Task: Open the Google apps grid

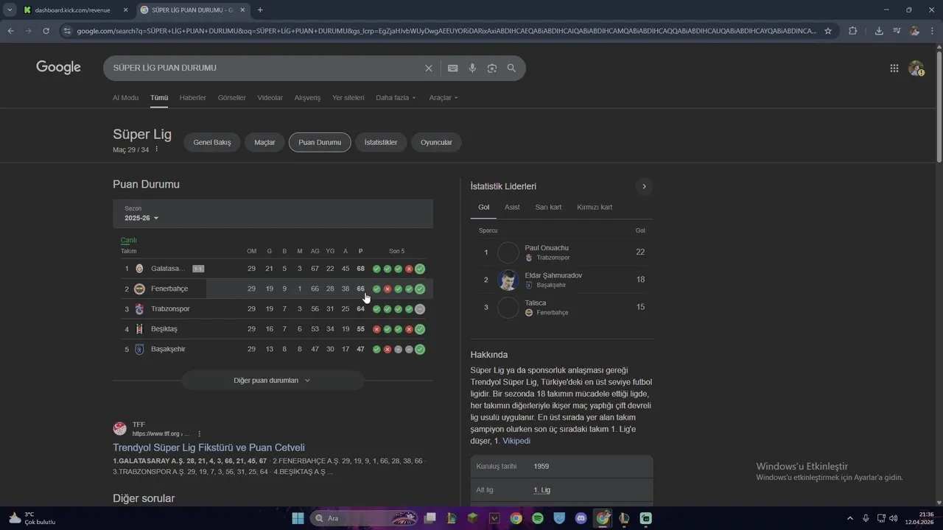Action: [894, 68]
